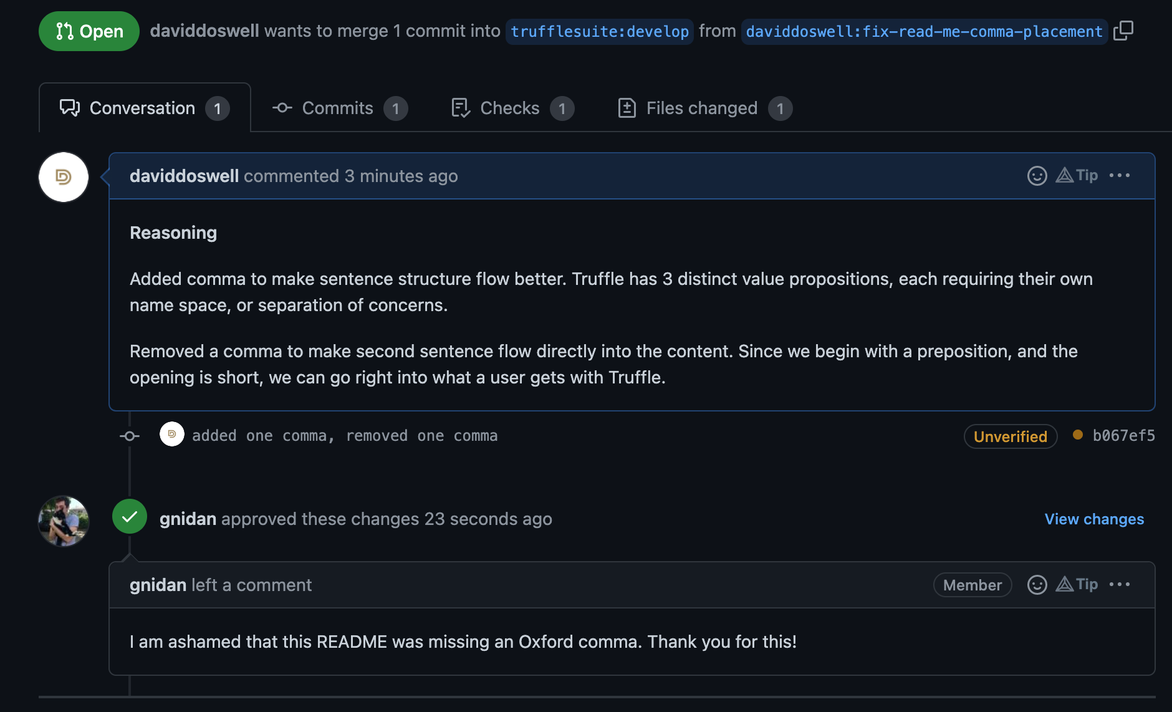The height and width of the screenshot is (712, 1172).
Task: Open the kebab menu on gnidan's comment
Action: tap(1120, 585)
